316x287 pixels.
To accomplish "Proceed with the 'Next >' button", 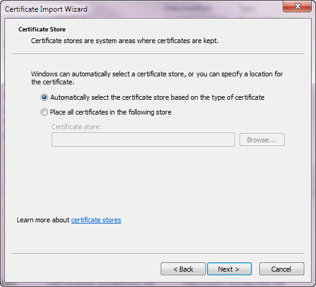I will coord(229,269).
